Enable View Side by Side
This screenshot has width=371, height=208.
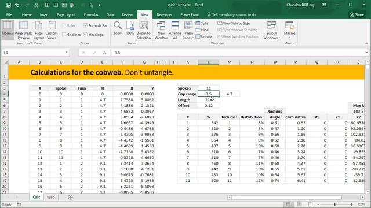[x=234, y=23]
